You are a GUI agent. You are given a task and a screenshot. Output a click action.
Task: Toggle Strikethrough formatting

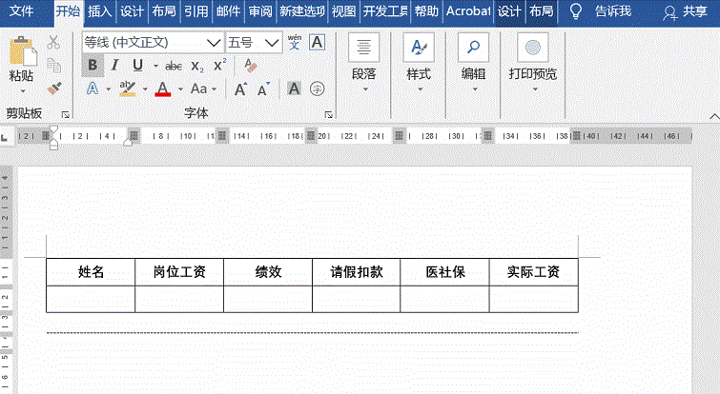click(174, 67)
